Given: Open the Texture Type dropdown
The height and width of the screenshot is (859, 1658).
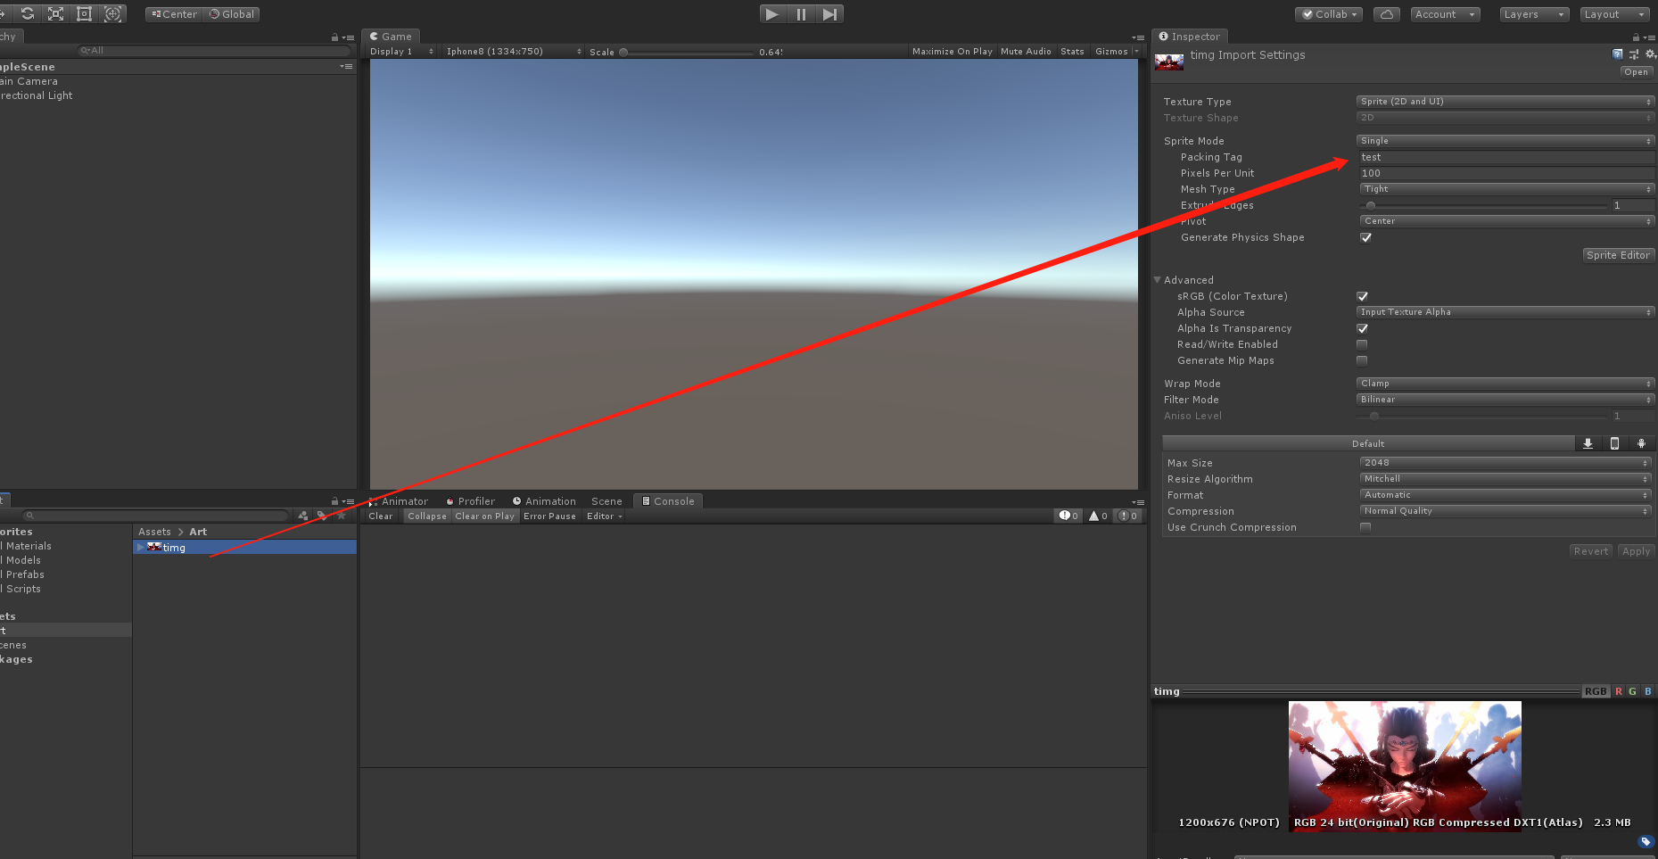Looking at the screenshot, I should (1505, 101).
